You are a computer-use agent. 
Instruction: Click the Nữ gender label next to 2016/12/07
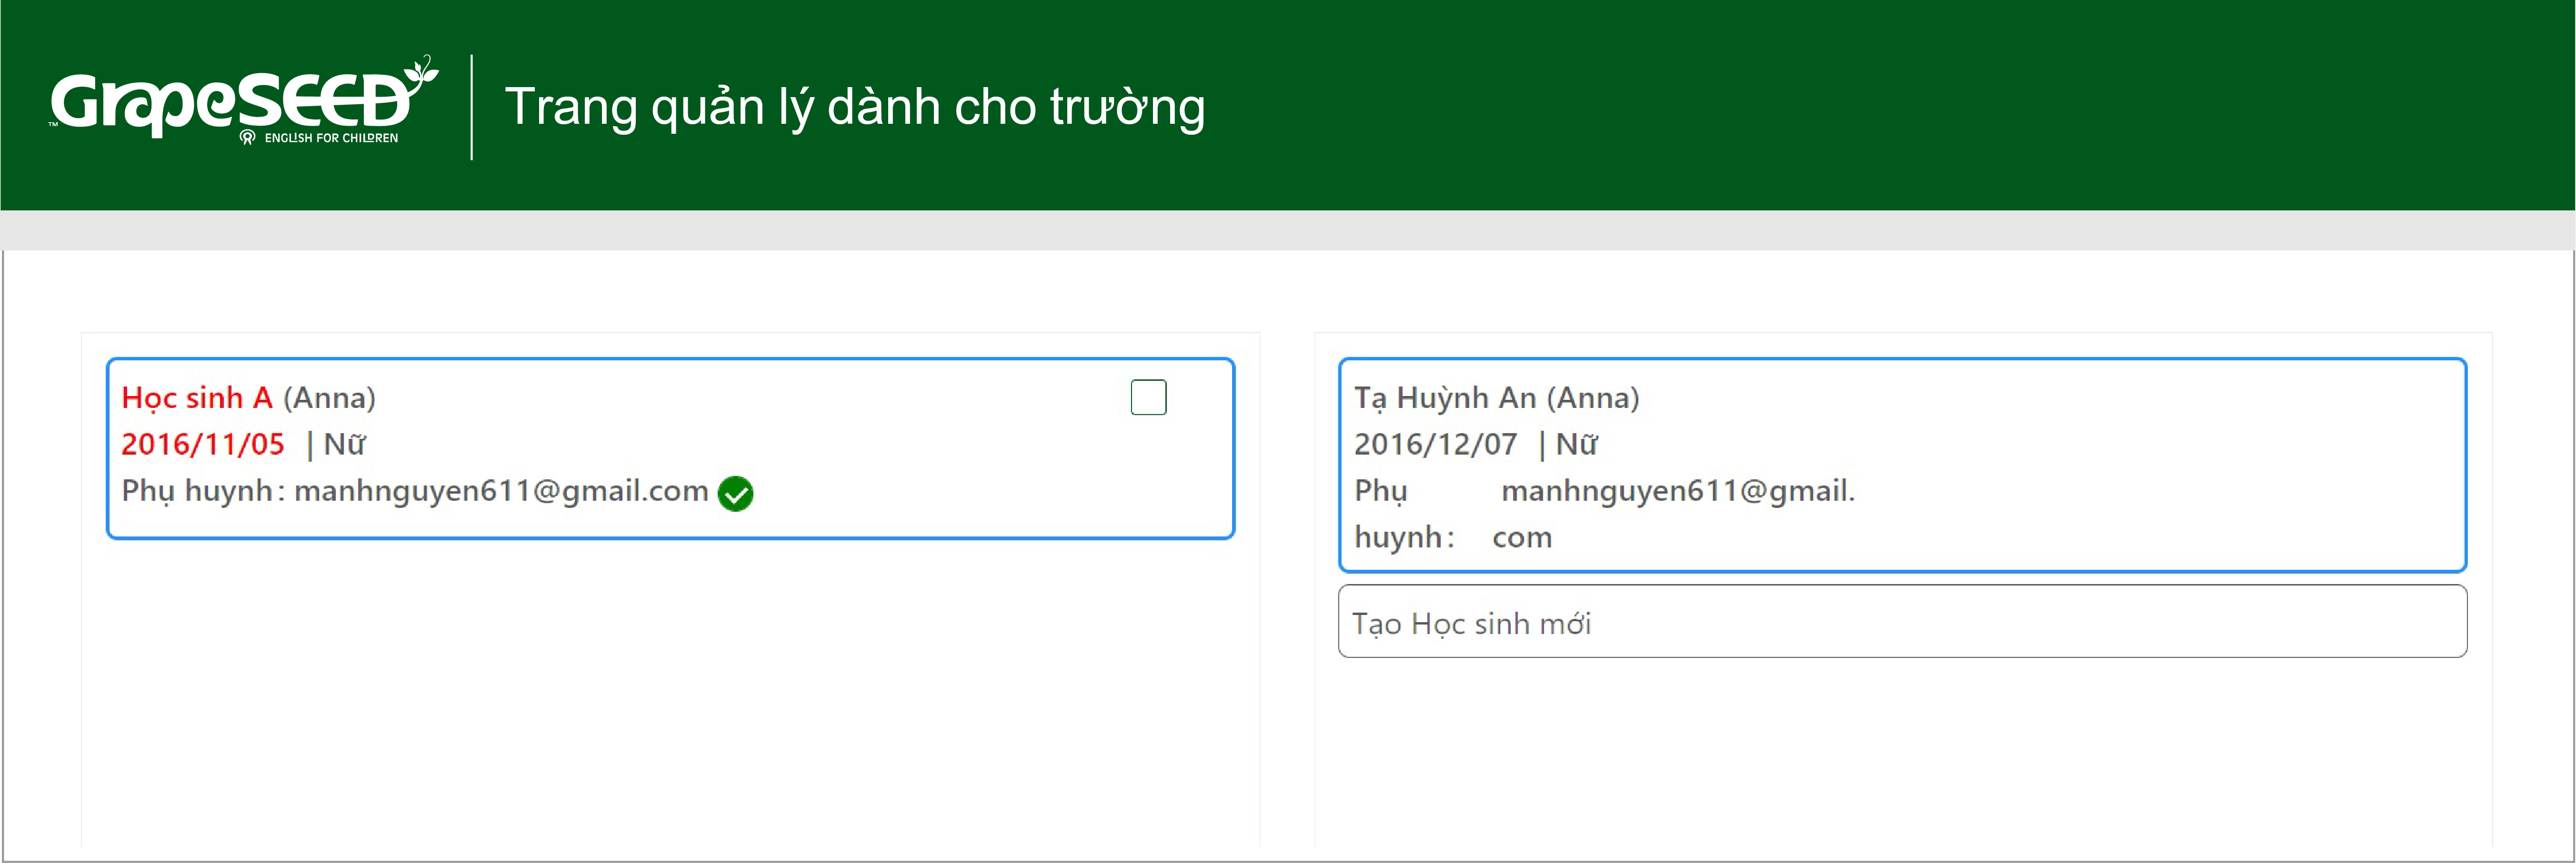pos(1577,444)
